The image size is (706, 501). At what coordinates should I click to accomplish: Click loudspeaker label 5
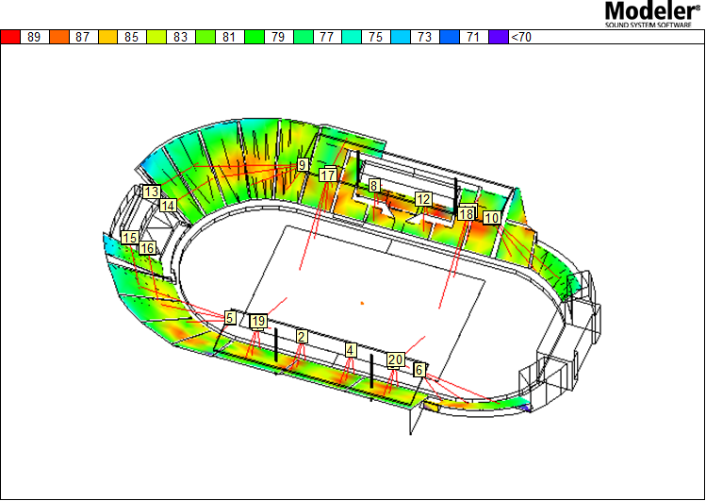[x=230, y=318]
